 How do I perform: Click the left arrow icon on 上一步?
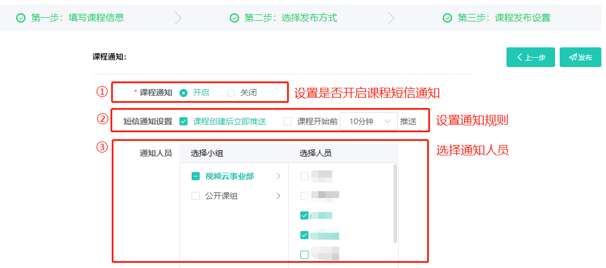point(520,57)
